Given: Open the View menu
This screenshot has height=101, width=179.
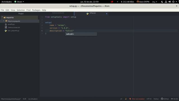Looking at the screenshot, I should [x=13, y=10].
